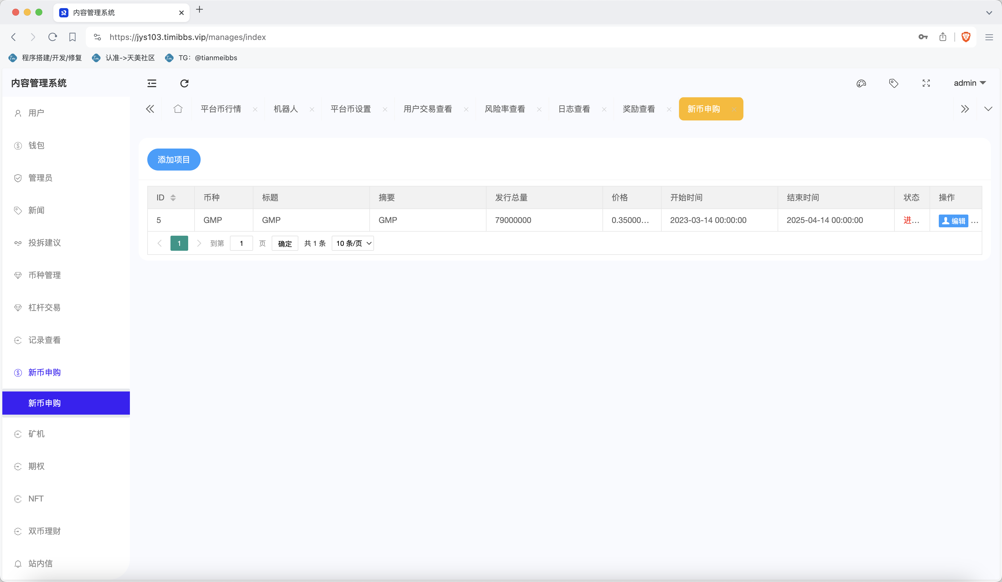
Task: Switch to 平台币行情 tab
Action: 221,109
